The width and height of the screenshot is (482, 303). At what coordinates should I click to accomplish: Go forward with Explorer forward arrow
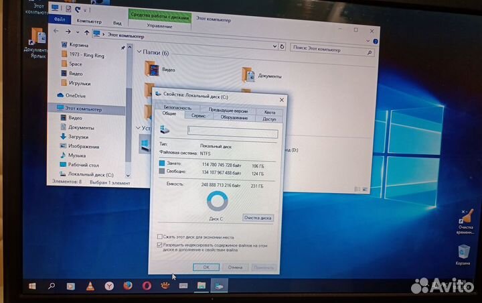click(x=68, y=32)
